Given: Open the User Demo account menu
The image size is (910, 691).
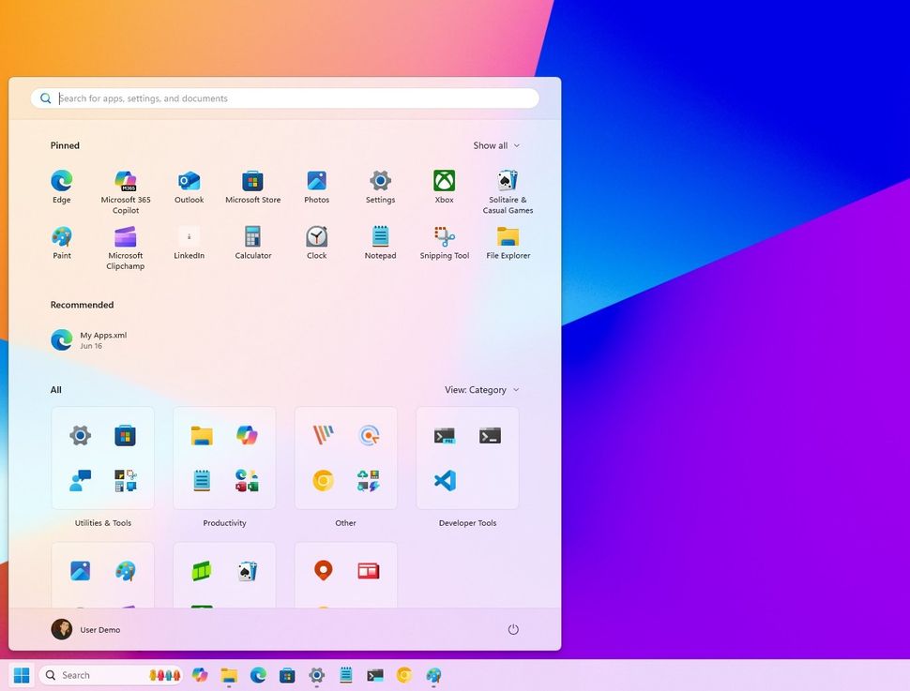Looking at the screenshot, I should point(87,629).
